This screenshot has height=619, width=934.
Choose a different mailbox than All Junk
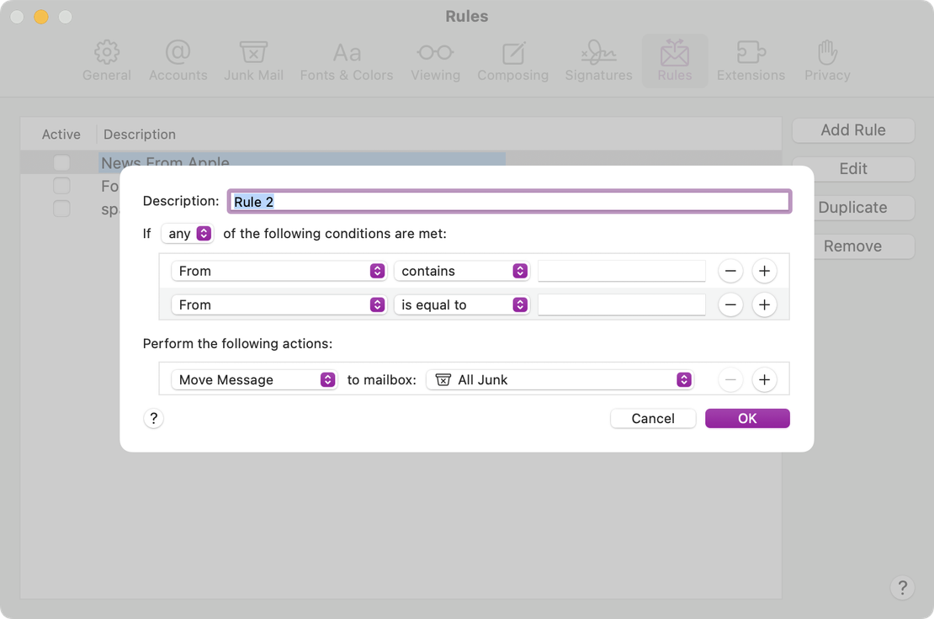pos(560,380)
